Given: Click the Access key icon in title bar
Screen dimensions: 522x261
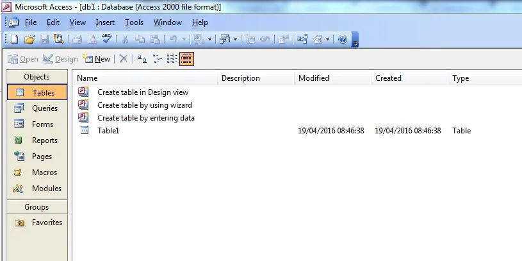Looking at the screenshot, I should click(6, 6).
